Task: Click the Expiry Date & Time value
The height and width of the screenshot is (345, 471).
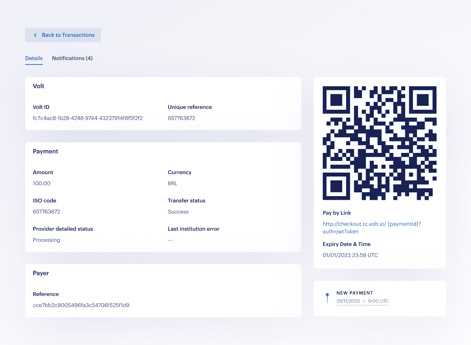Action: point(350,255)
